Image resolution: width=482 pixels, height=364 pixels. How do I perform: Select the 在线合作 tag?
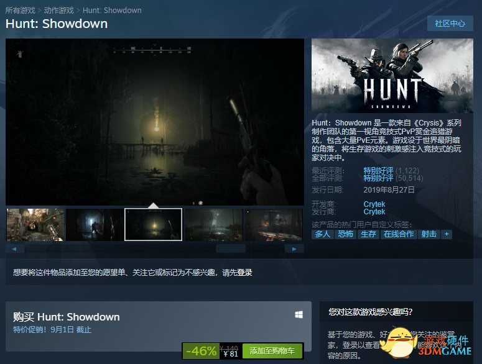pos(399,234)
